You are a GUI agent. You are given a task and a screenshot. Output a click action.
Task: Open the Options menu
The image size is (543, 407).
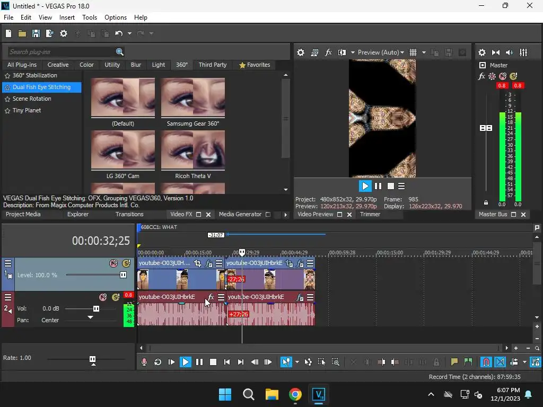pos(116,17)
